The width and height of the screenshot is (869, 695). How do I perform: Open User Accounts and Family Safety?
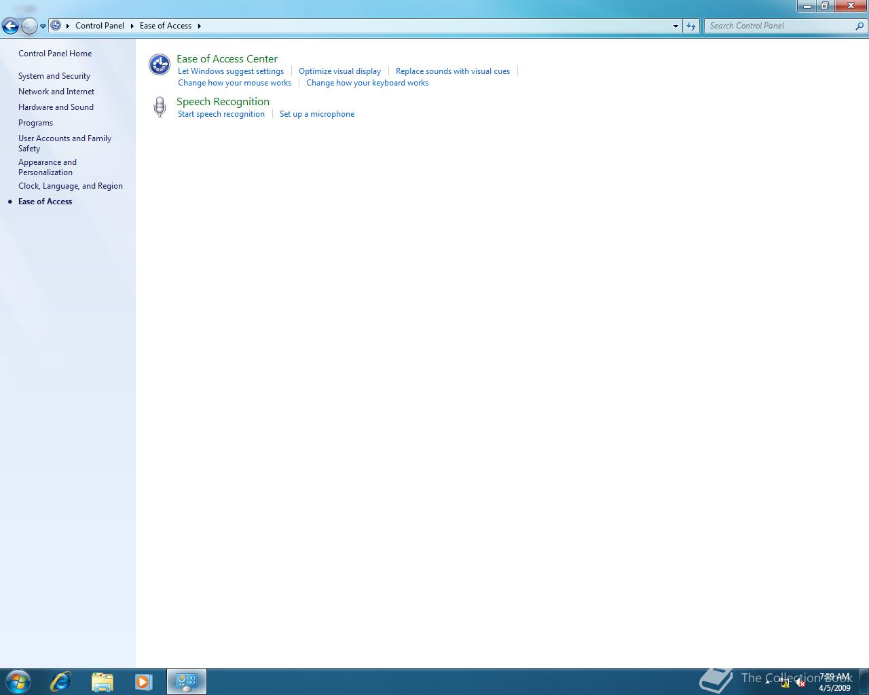coord(64,143)
